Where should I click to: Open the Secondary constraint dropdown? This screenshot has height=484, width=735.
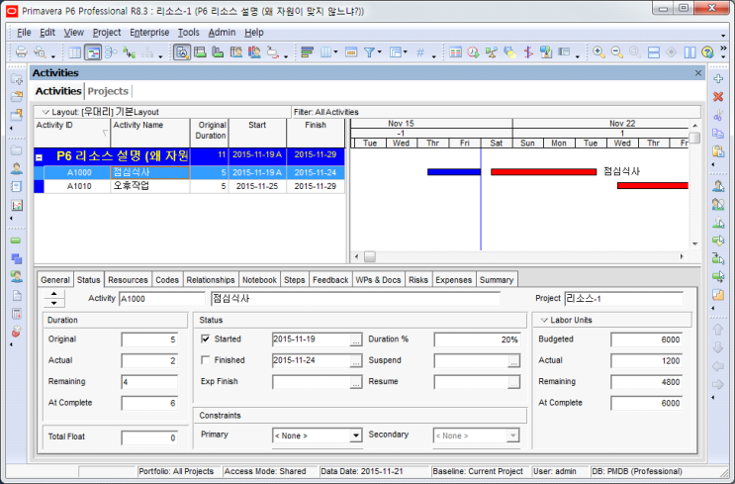[512, 436]
